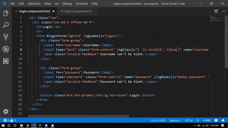Click '#loginForm' attribute on line 5
Image resolution: width=228 pixels, height=128 pixels.
point(56,36)
